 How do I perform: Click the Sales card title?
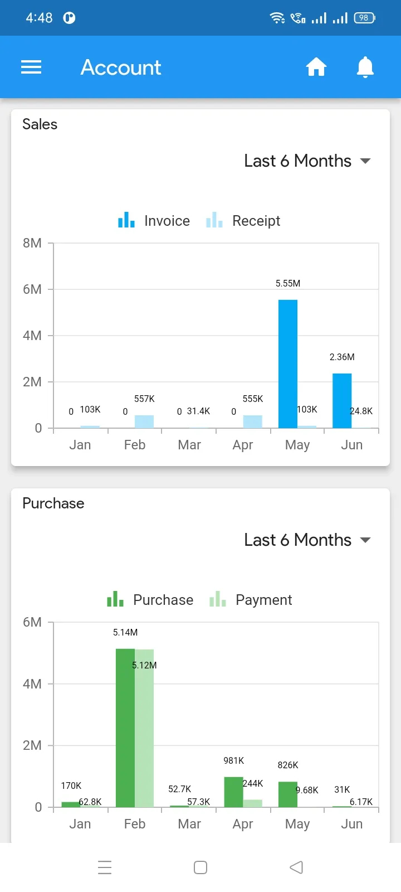click(x=40, y=124)
